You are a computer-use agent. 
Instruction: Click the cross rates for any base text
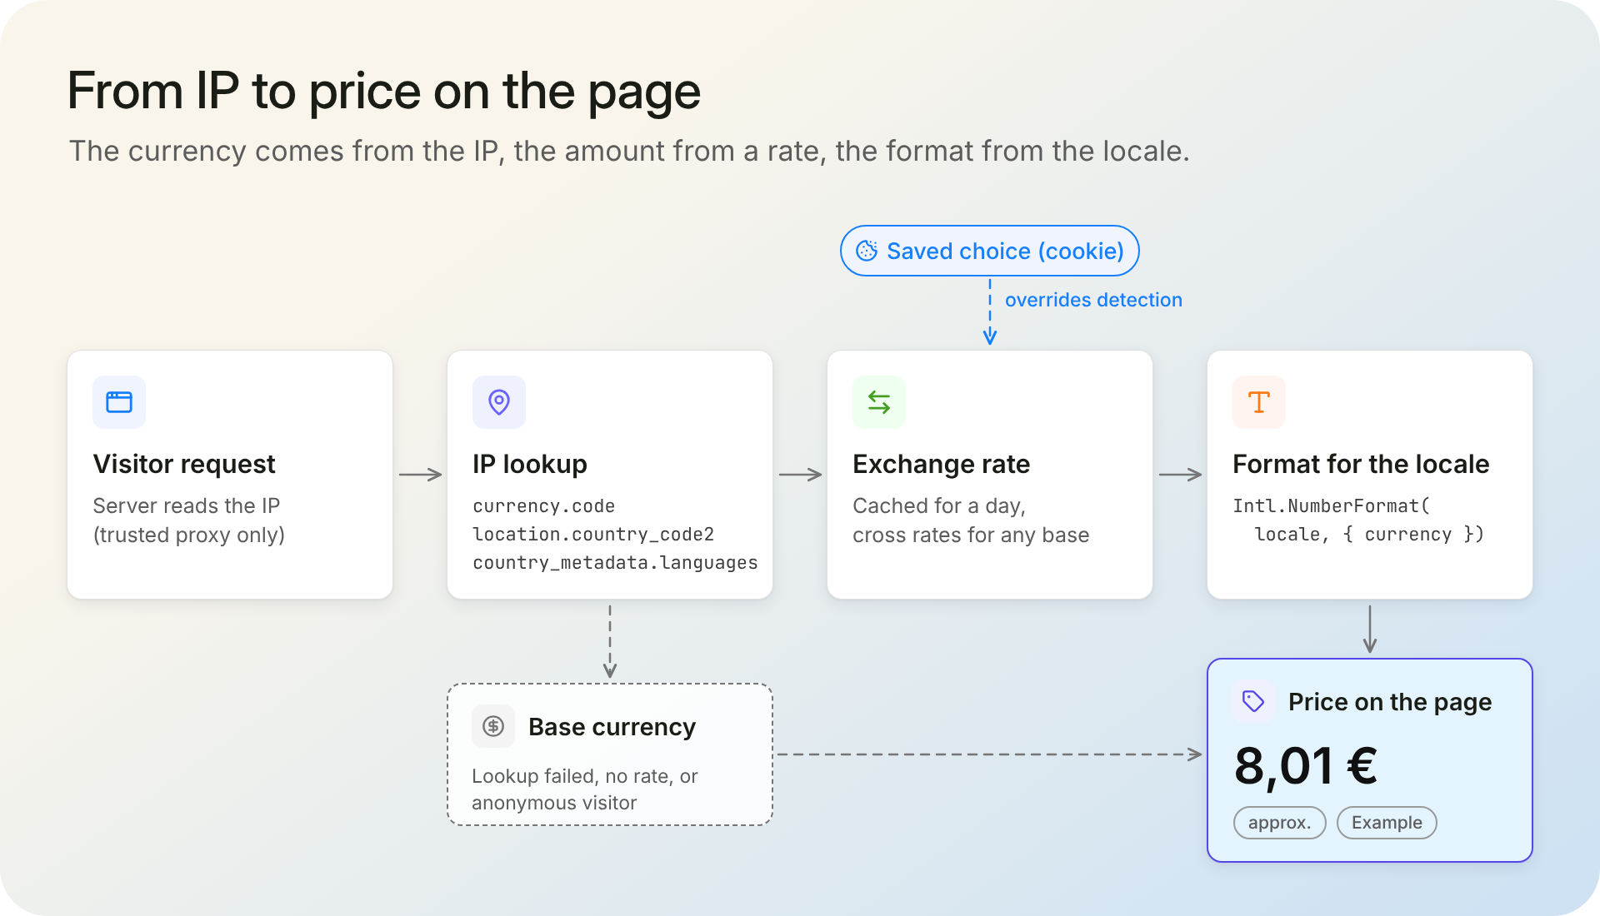click(x=971, y=535)
